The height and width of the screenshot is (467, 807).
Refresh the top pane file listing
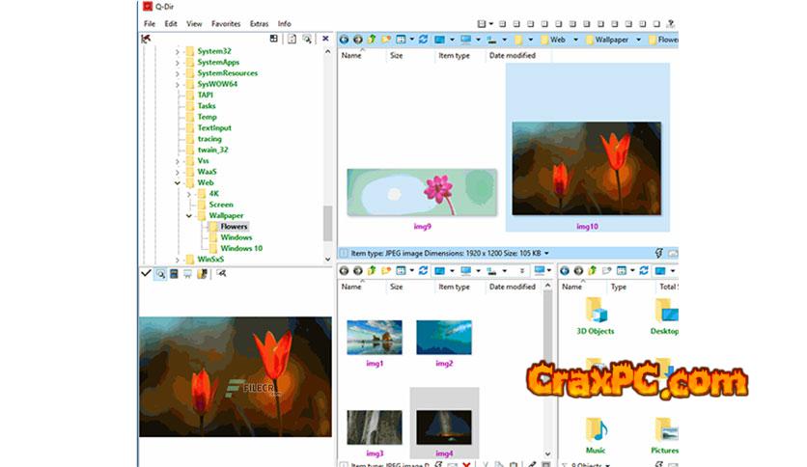tap(424, 40)
